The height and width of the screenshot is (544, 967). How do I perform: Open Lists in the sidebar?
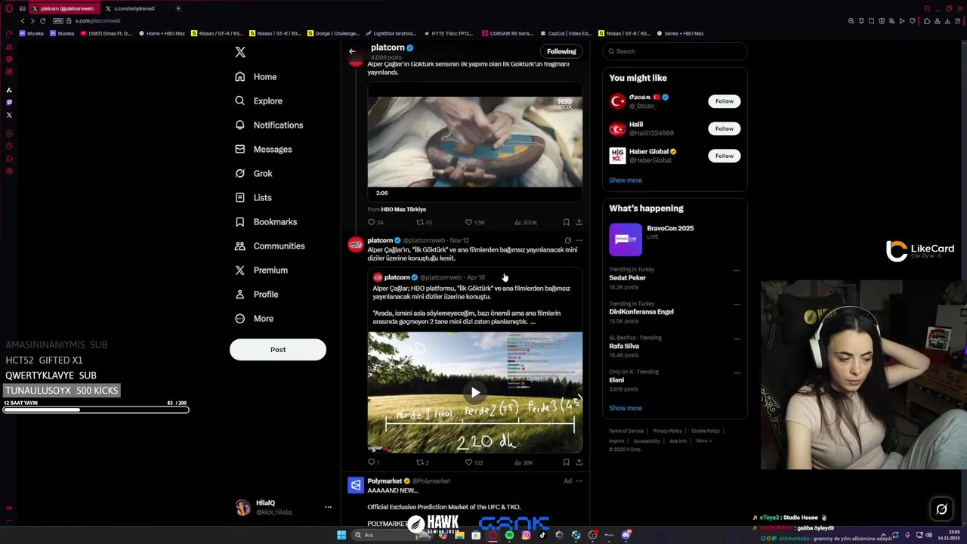[253, 198]
